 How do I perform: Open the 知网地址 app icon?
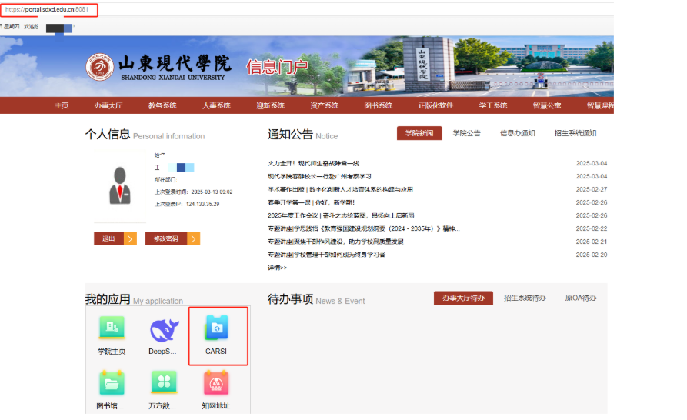(216, 382)
